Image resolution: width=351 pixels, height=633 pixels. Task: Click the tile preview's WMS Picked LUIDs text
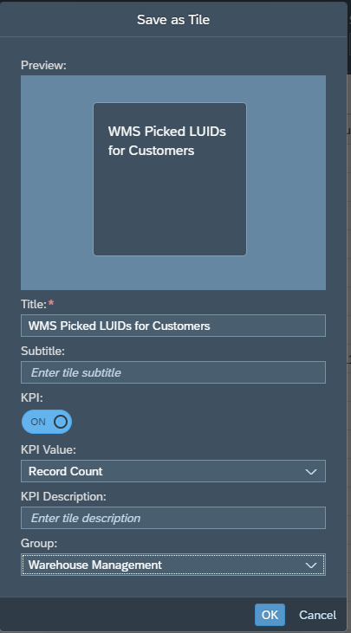pyautogui.click(x=166, y=141)
